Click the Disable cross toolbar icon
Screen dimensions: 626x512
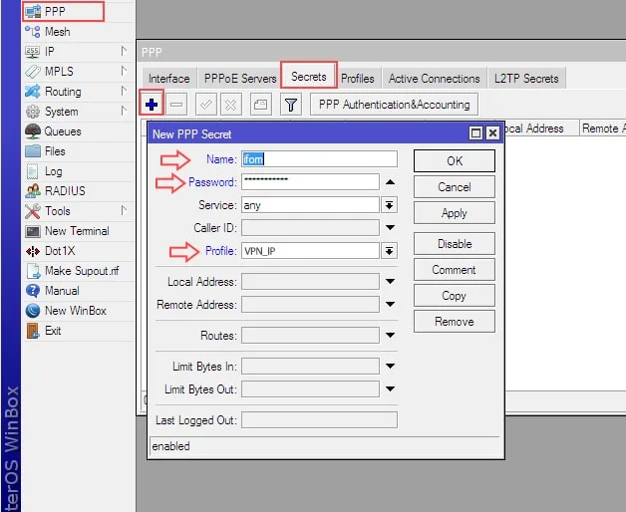(231, 104)
